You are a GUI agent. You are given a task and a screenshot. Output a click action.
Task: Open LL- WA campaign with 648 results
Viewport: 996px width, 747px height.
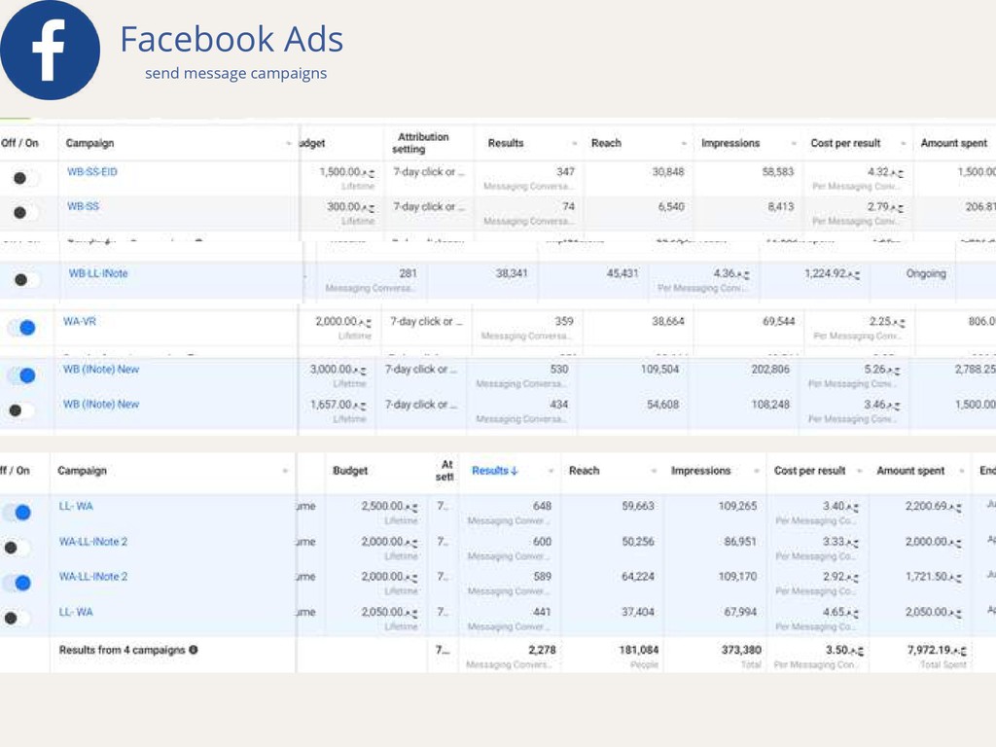[76, 506]
